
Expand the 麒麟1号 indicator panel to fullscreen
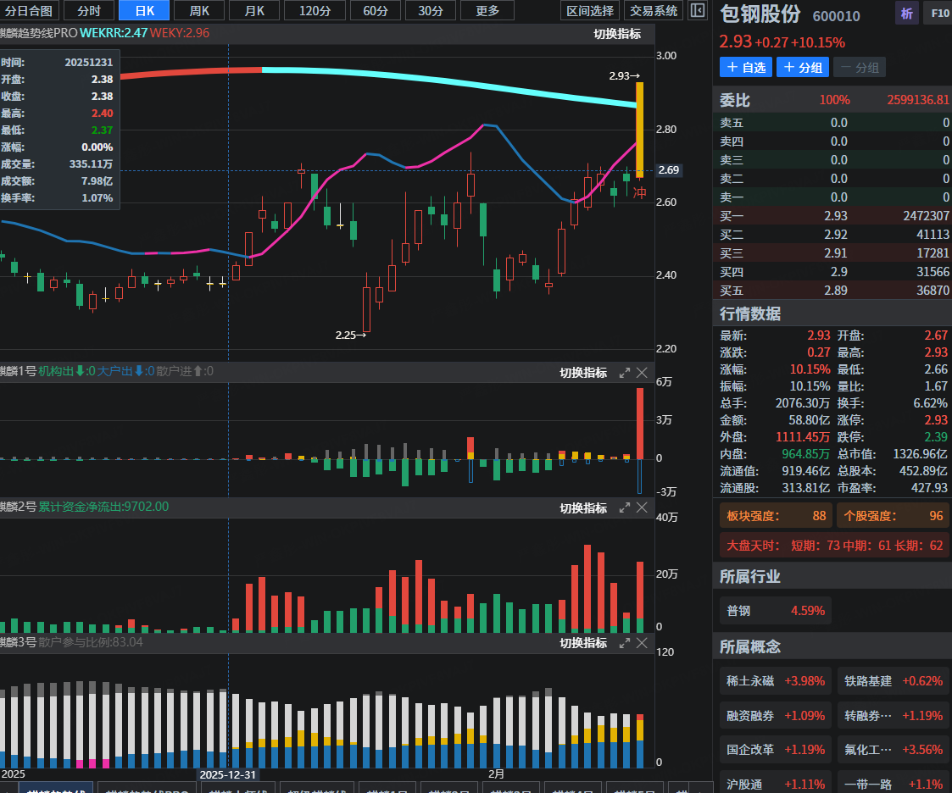point(625,373)
